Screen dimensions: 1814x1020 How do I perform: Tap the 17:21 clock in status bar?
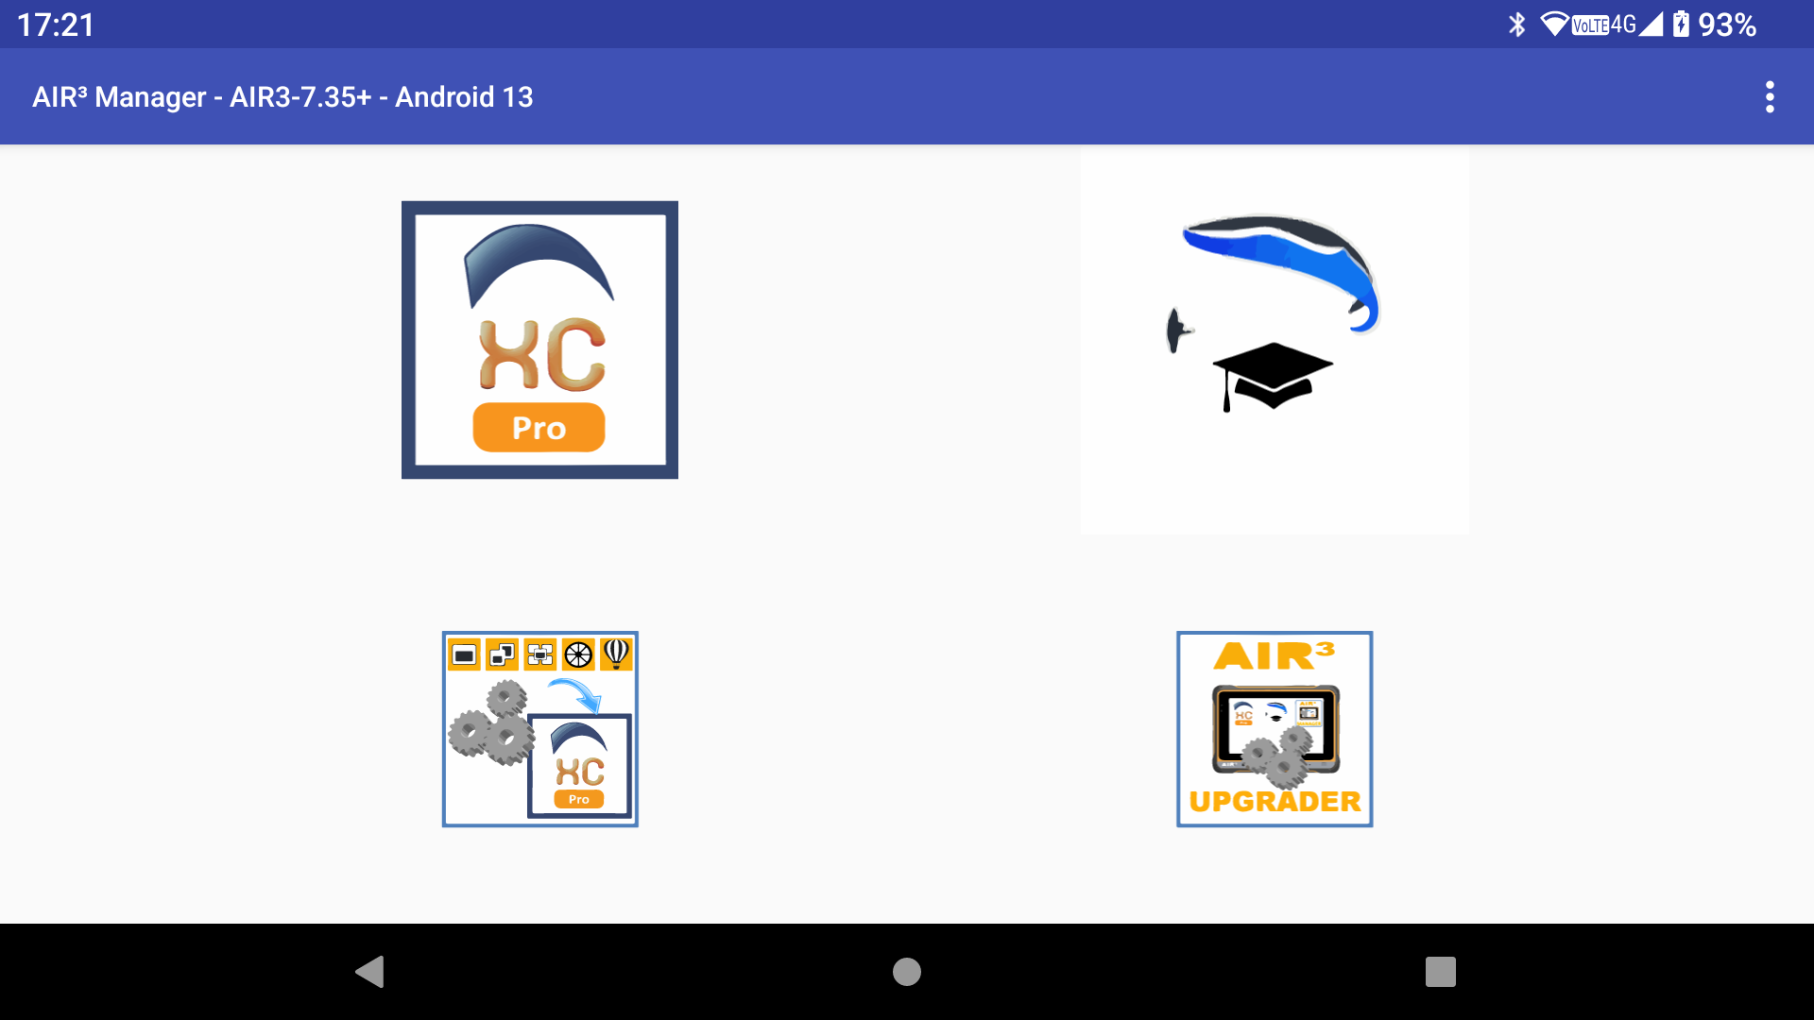pos(56,25)
